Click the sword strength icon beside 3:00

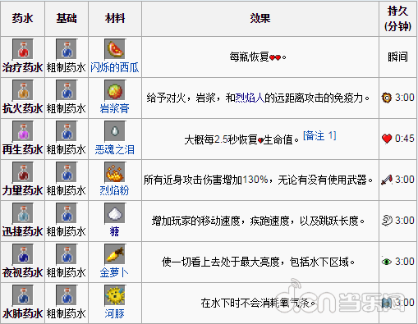pyautogui.click(x=387, y=180)
